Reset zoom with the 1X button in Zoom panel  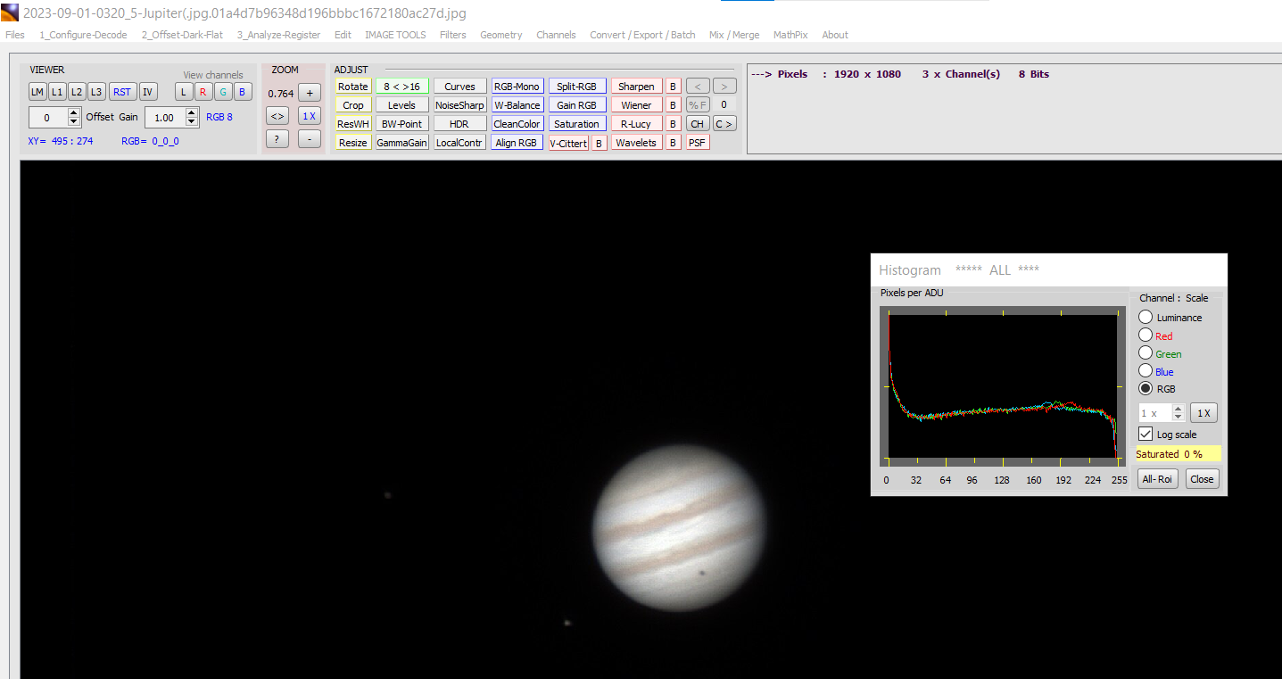point(309,116)
